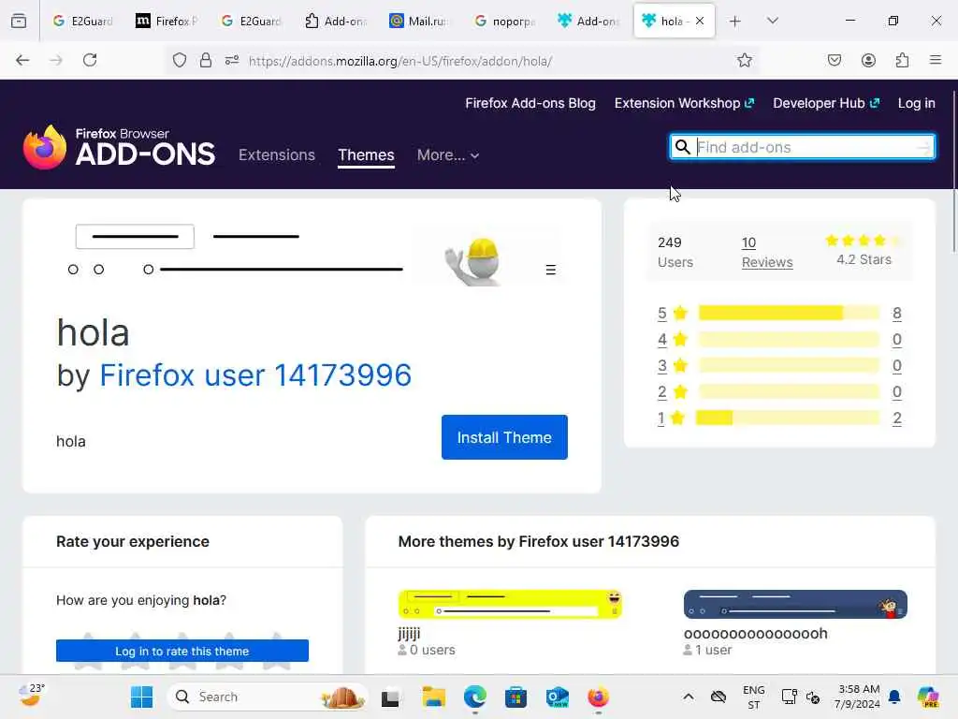Open the 10 Reviews link

(767, 252)
